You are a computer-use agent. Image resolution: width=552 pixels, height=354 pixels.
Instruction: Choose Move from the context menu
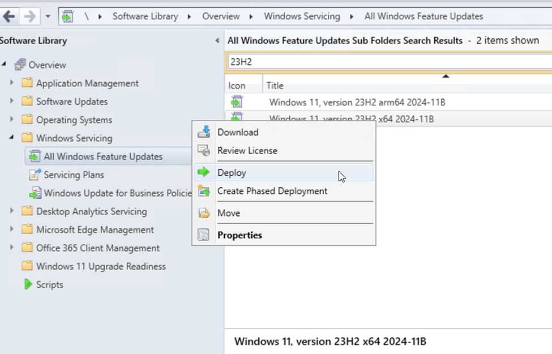229,213
